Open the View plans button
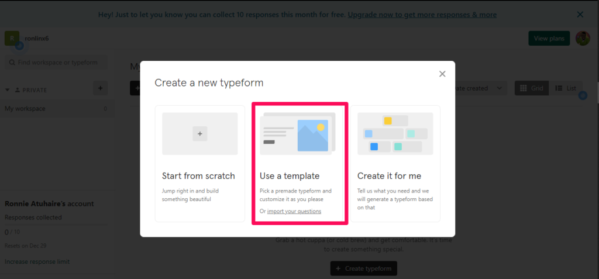Viewport: 599px width, 279px height. coord(549,38)
